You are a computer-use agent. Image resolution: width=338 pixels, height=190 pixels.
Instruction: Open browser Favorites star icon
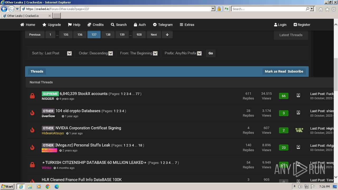click(x=327, y=9)
